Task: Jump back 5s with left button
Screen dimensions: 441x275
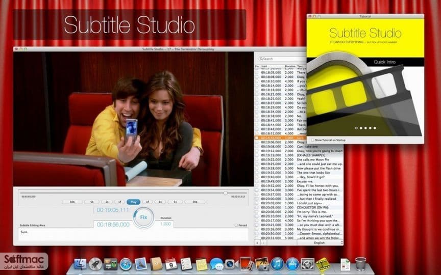Action: point(92,202)
